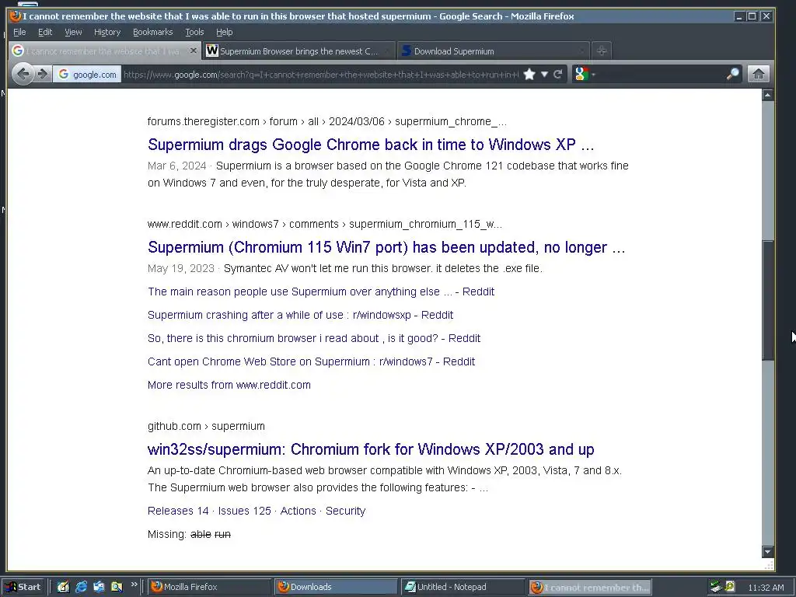Open 'Supermium crashing after a while of use' link
Viewport: 796px width, 597px height.
tap(300, 315)
